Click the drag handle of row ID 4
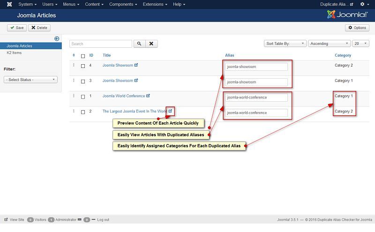 (x=74, y=65)
